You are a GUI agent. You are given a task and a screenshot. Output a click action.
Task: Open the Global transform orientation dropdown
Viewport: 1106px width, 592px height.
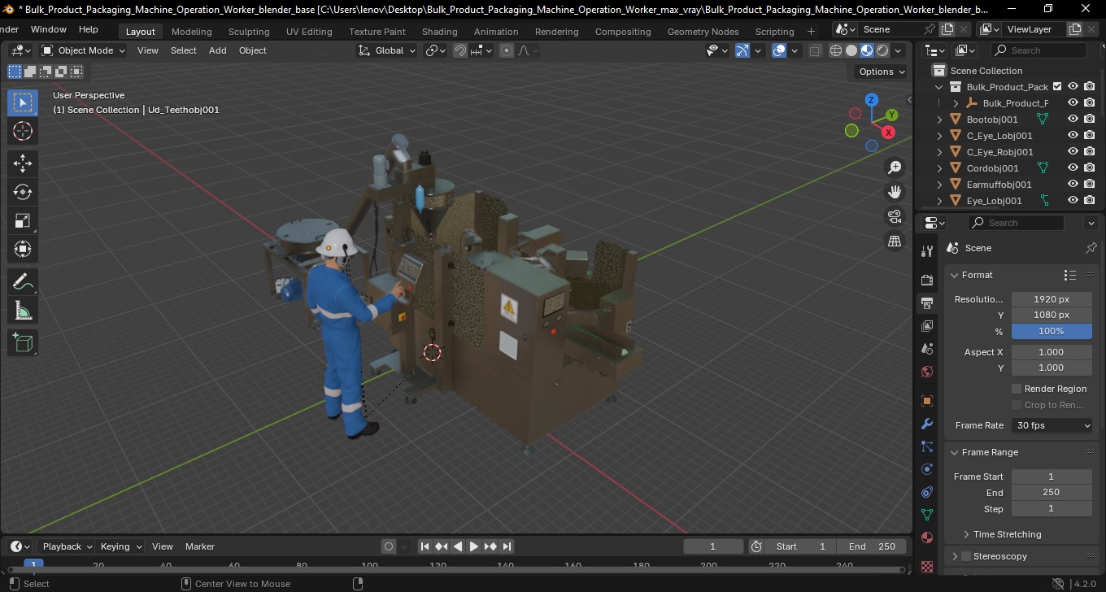pos(387,50)
